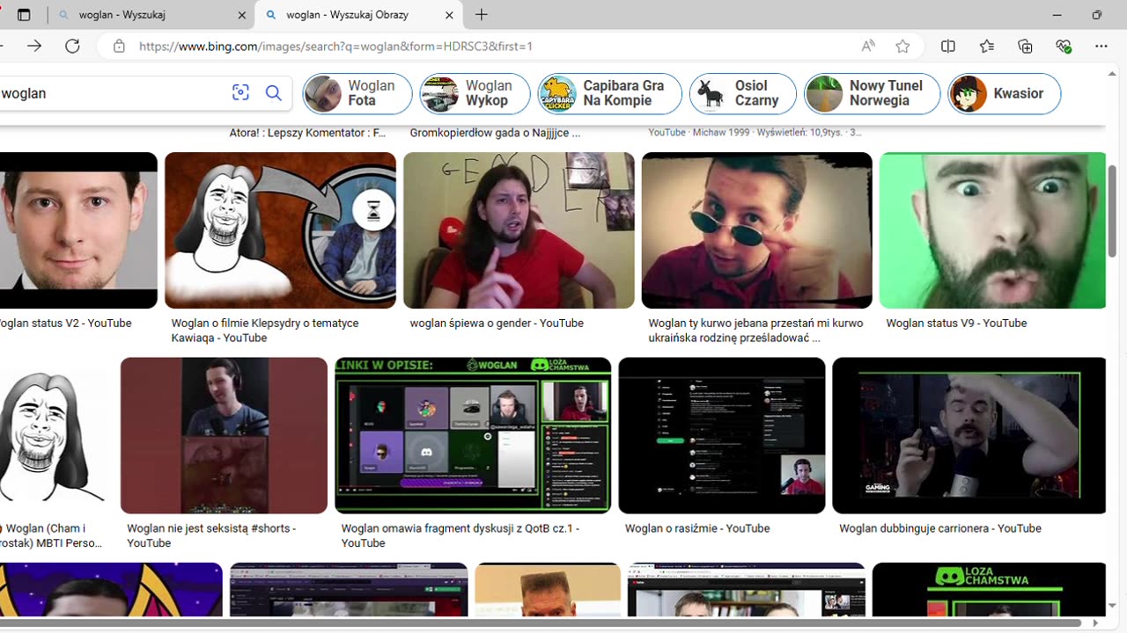Open purple starry thumbnail in bottom row

coord(111,590)
